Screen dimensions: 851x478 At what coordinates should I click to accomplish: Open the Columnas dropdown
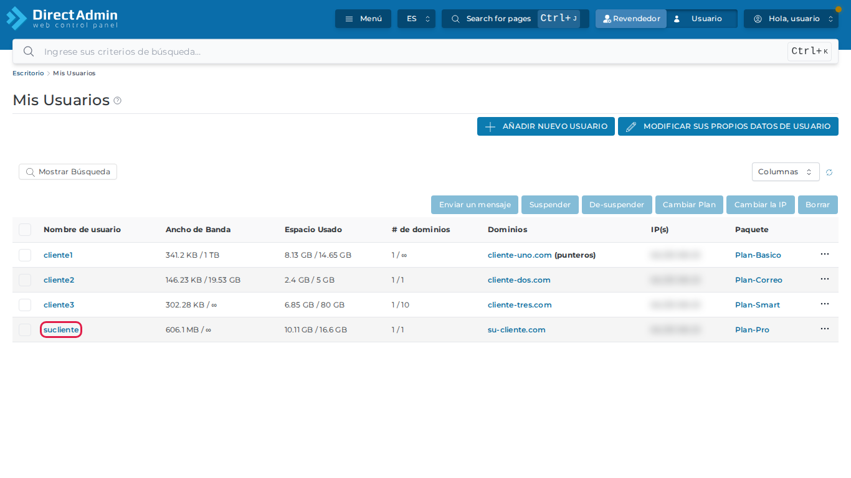786,172
